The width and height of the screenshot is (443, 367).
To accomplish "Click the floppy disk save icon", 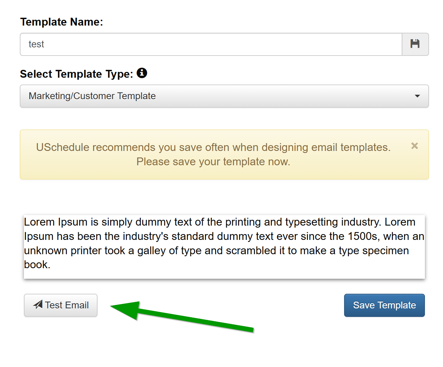I will 415,44.
